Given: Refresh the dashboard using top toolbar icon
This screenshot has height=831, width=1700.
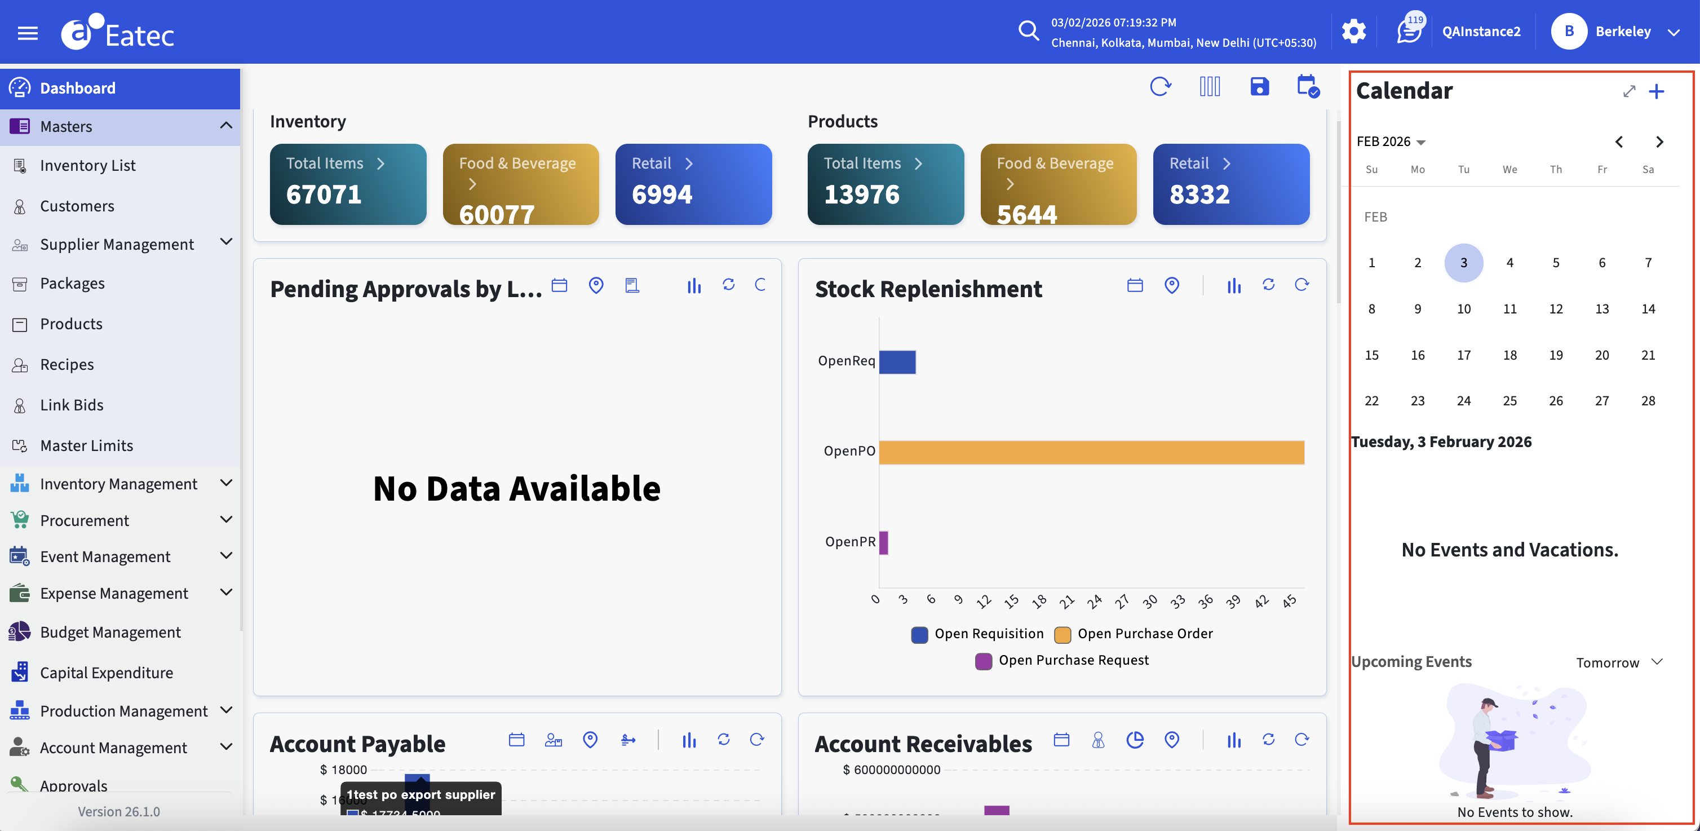Looking at the screenshot, I should click(1159, 86).
